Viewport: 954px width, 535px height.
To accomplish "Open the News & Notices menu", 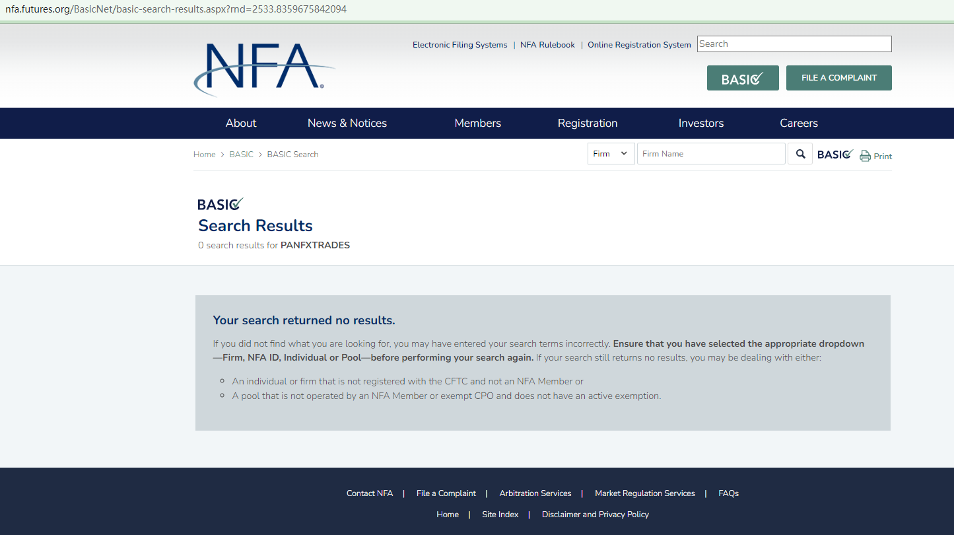I will pyautogui.click(x=347, y=124).
